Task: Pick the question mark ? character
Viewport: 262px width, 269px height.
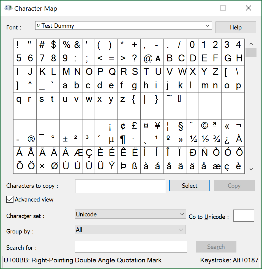Action: tap(135, 59)
